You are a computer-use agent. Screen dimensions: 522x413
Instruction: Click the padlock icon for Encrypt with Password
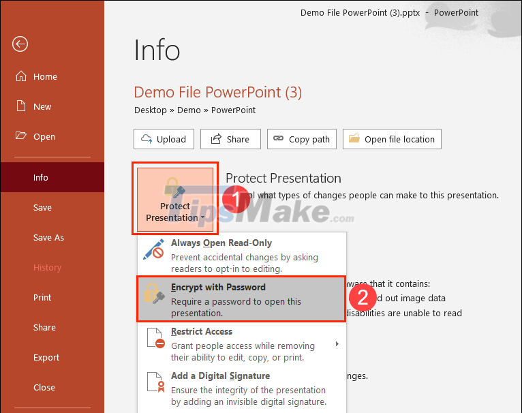154,294
